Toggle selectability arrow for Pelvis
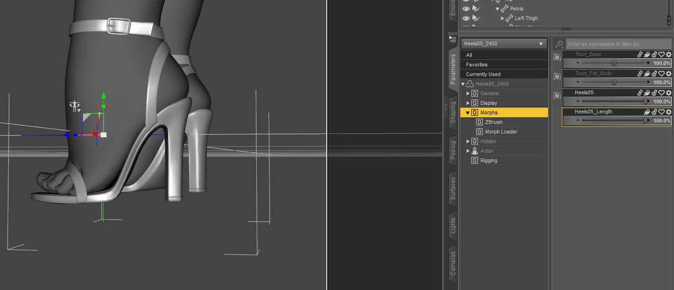 (x=476, y=9)
